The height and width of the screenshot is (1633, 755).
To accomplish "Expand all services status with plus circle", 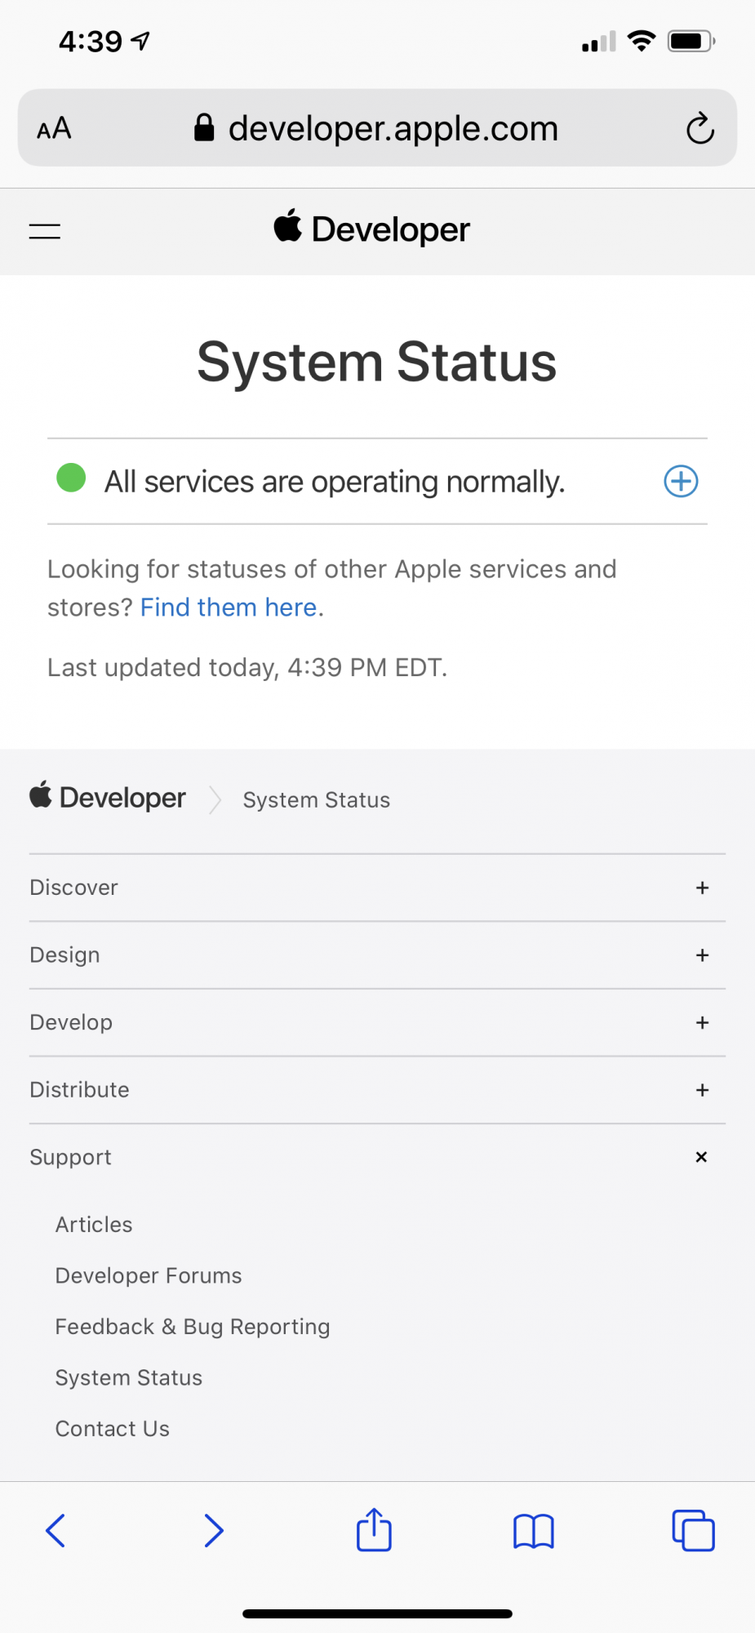I will tap(681, 481).
